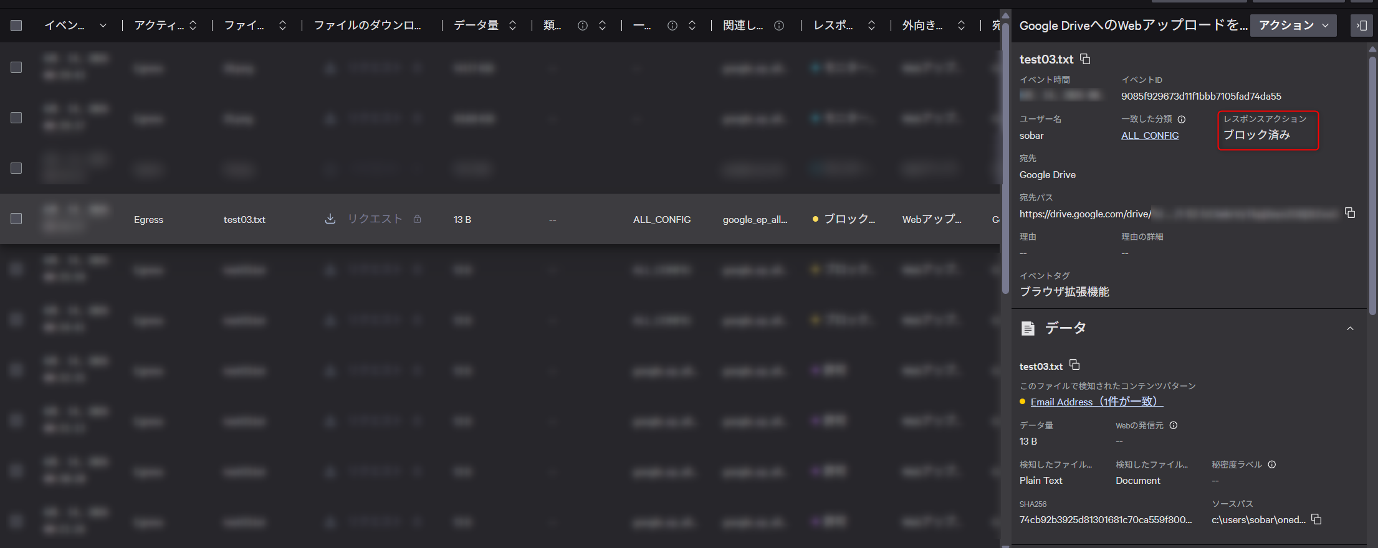Screen dimensions: 1378x548
Task: Check the first blurred row checkbox
Action: coord(16,67)
